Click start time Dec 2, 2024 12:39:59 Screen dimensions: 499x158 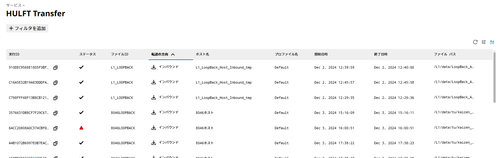click(334, 67)
